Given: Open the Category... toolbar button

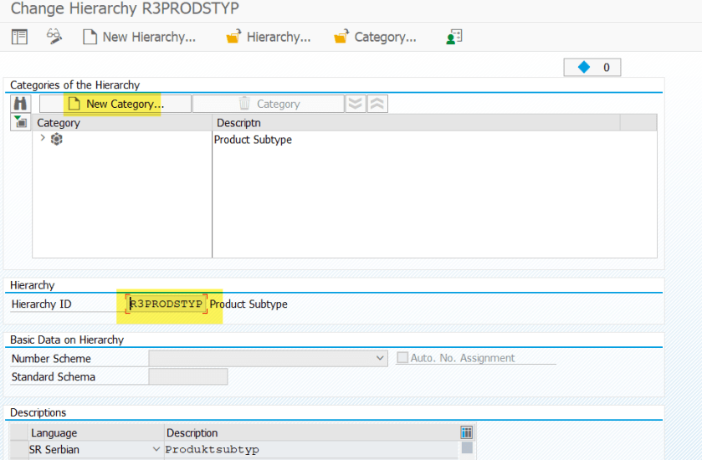Looking at the screenshot, I should pos(375,37).
